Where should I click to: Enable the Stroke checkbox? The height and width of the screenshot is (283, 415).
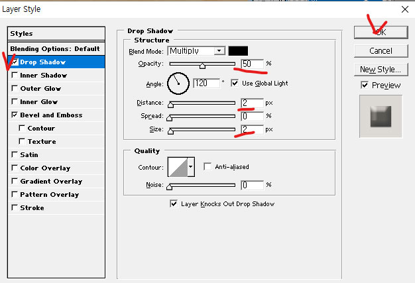15,207
